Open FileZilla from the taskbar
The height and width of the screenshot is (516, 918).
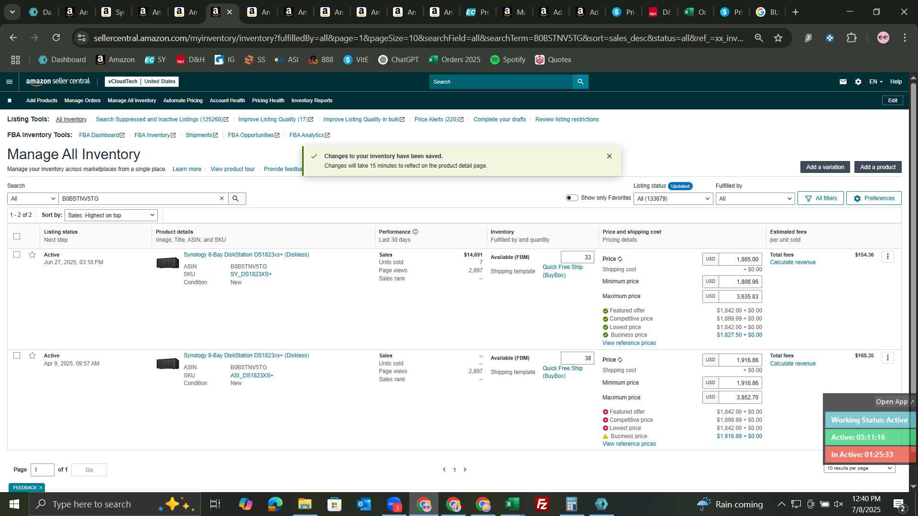tap(542, 504)
